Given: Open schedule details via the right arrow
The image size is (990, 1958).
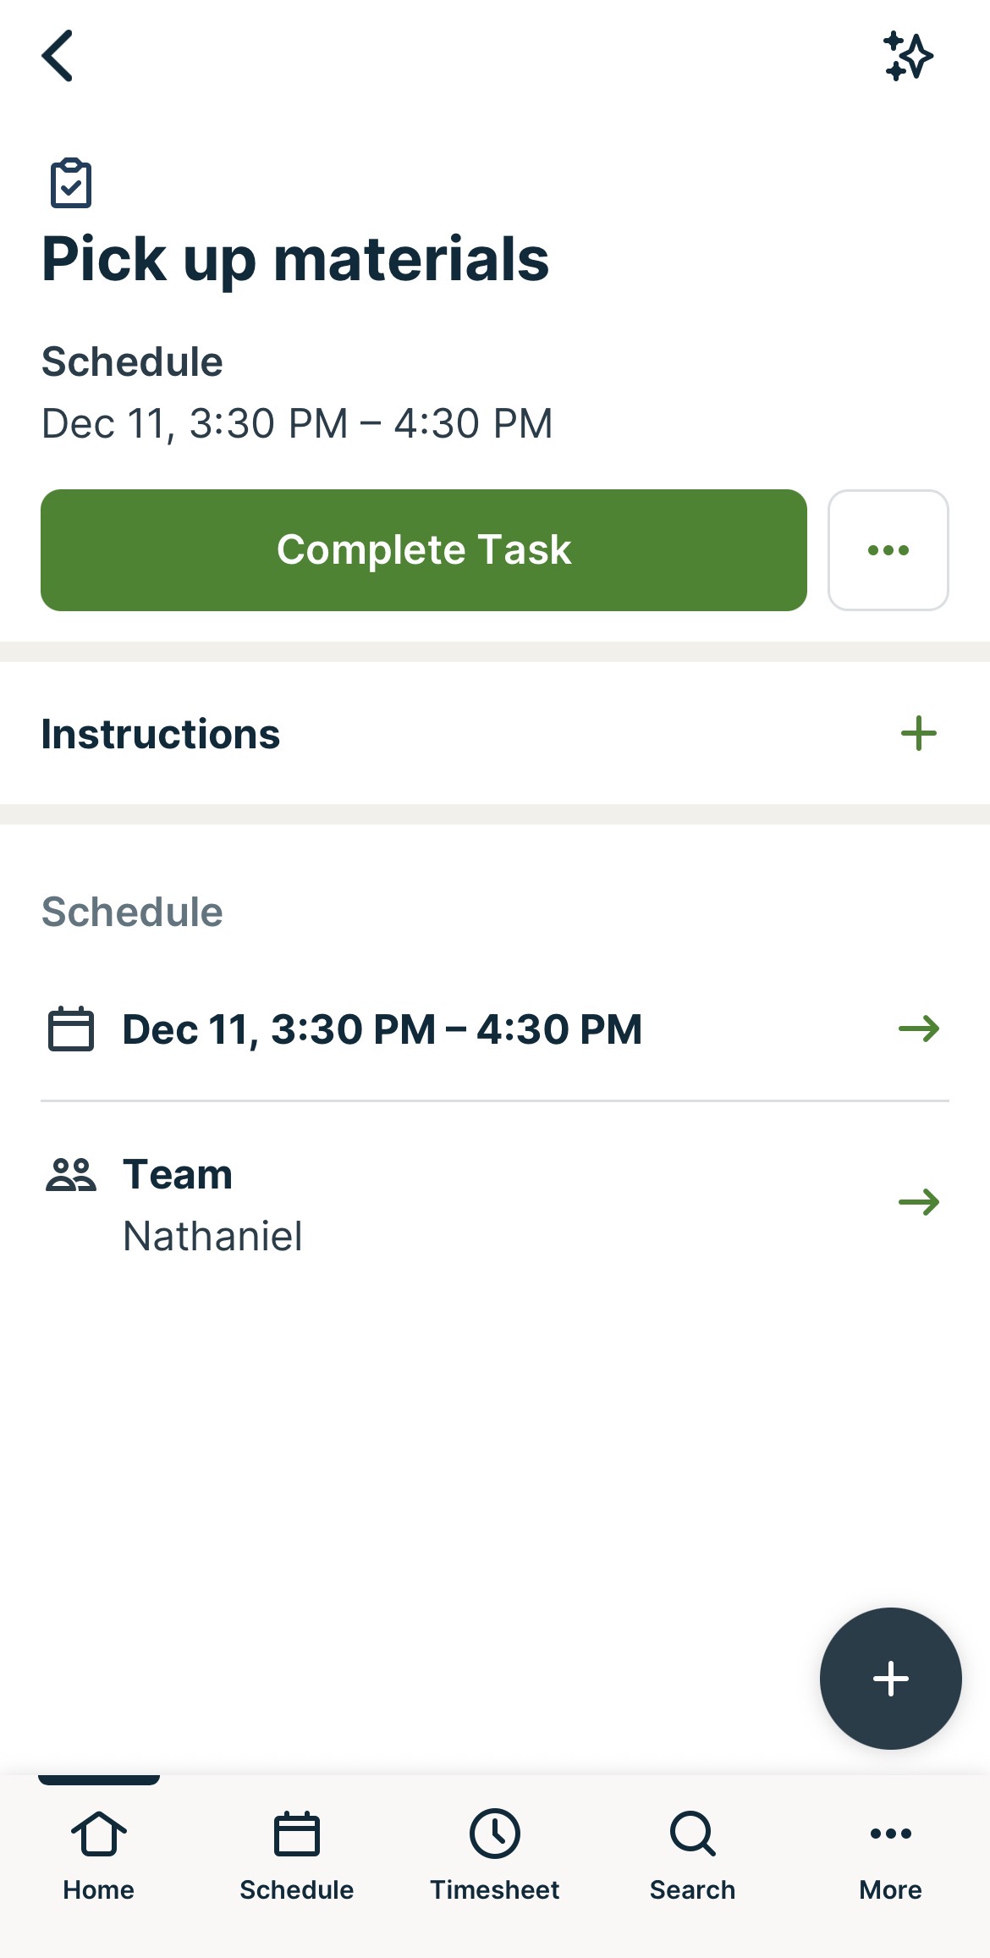Looking at the screenshot, I should [x=920, y=1029].
